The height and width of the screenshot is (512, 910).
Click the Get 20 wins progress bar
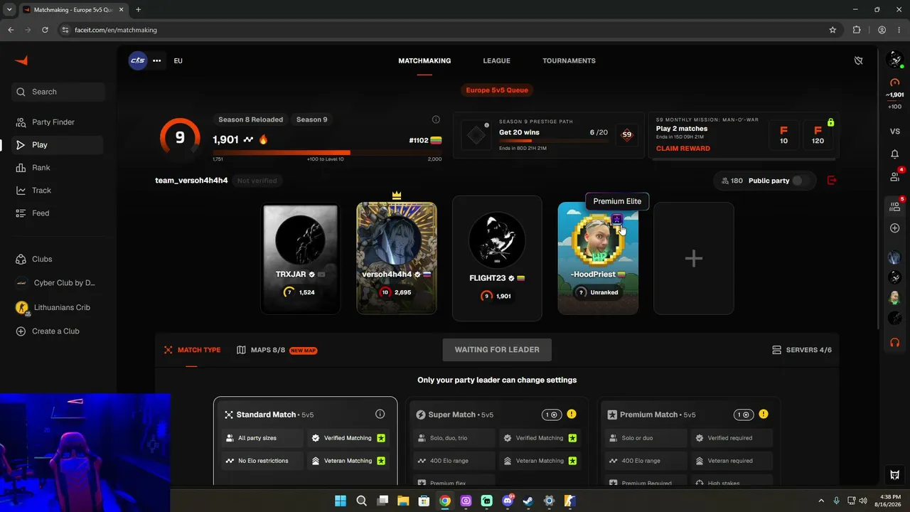[553, 141]
